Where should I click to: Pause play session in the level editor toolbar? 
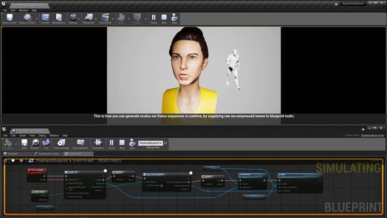coord(154,19)
